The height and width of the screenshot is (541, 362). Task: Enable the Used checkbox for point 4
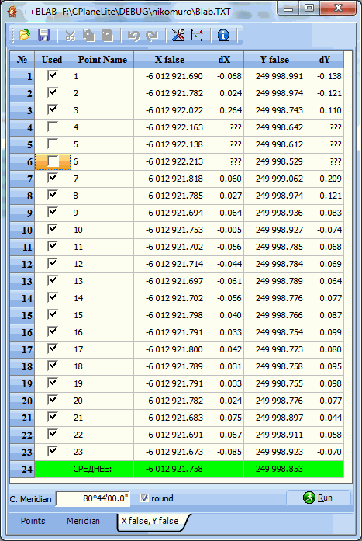tap(53, 127)
